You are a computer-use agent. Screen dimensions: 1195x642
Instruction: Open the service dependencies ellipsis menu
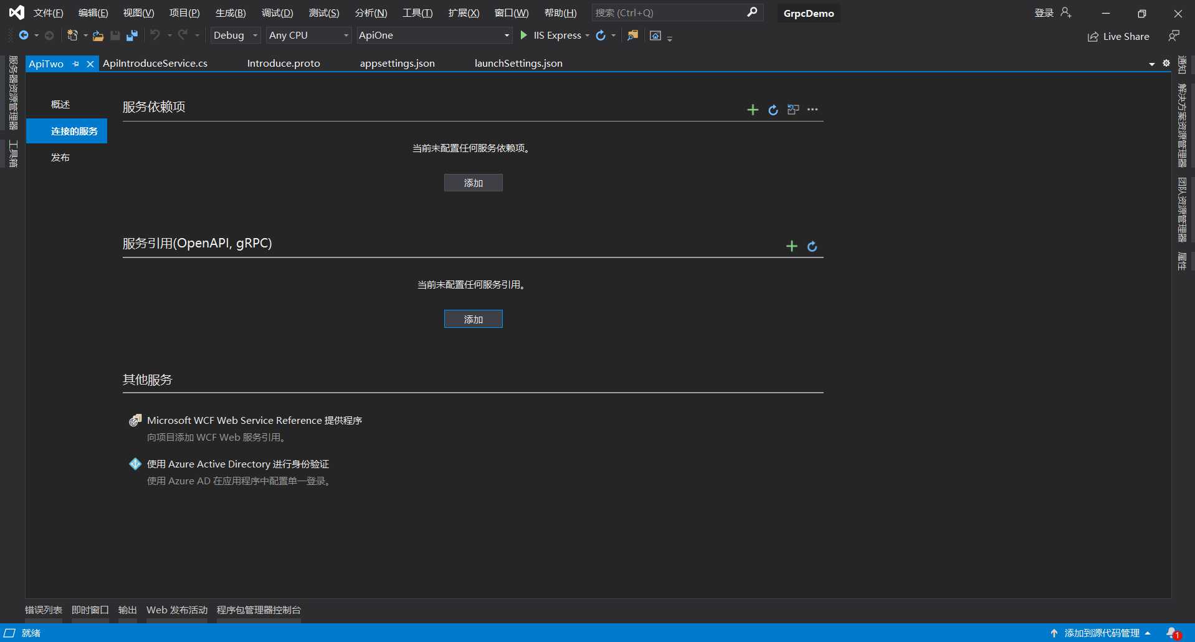[812, 110]
